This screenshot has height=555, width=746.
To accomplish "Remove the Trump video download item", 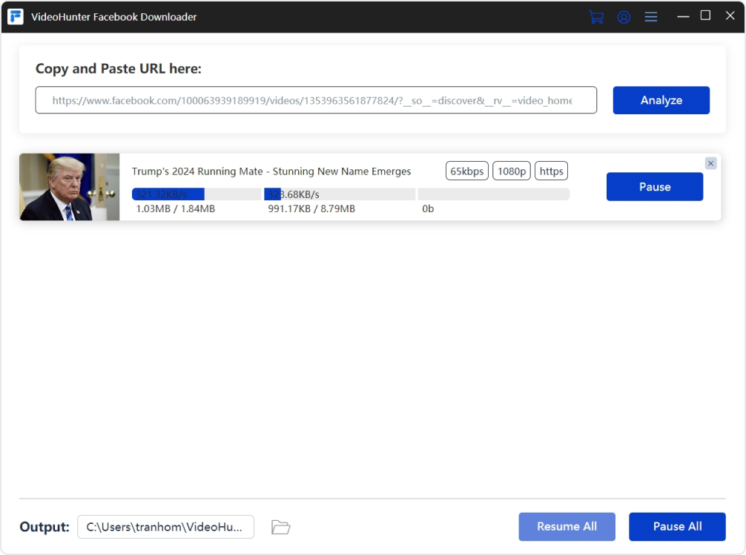I will 711,163.
